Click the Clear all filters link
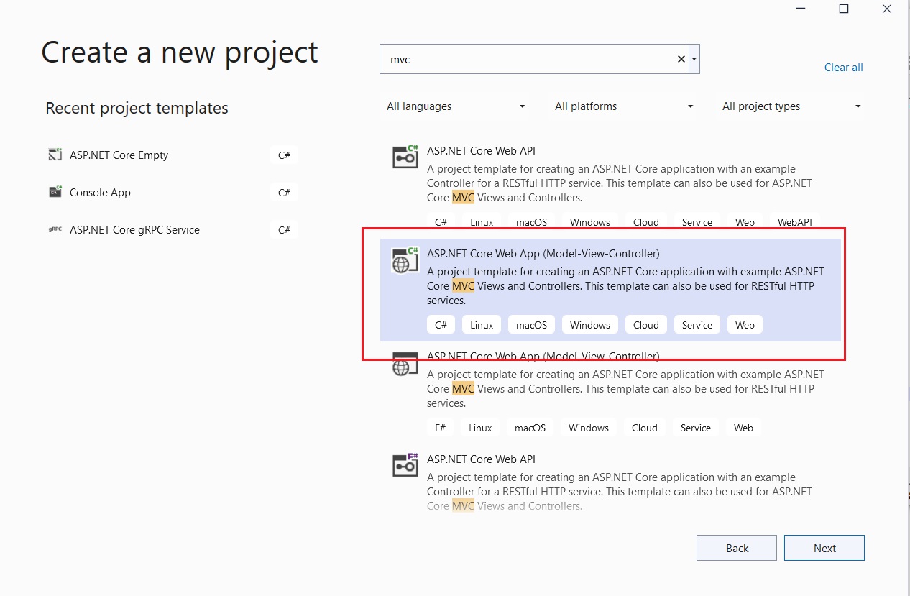This screenshot has width=910, height=596. tap(844, 68)
